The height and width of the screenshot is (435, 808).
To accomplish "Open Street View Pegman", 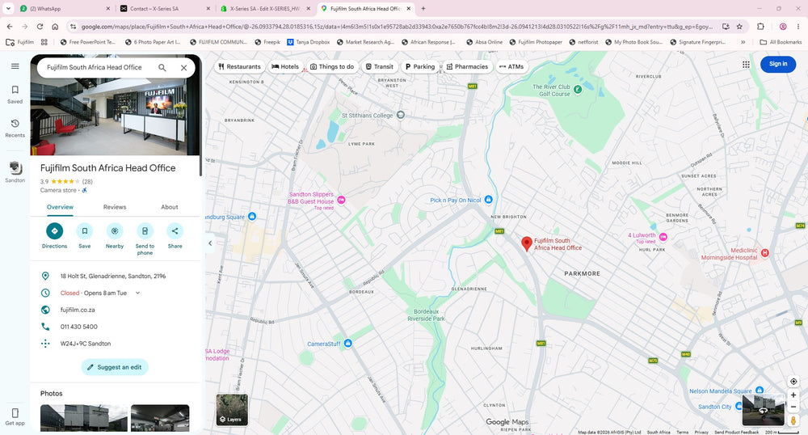I will coord(793,420).
